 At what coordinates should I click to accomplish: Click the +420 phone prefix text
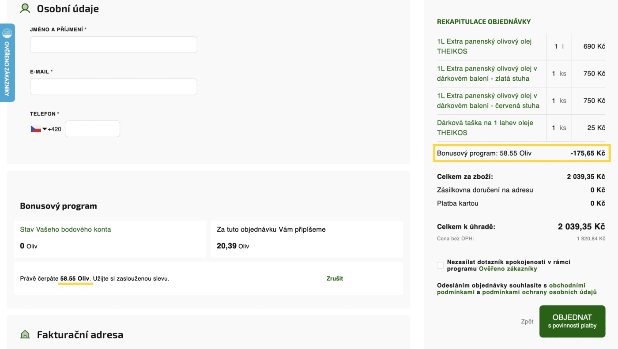click(x=54, y=129)
